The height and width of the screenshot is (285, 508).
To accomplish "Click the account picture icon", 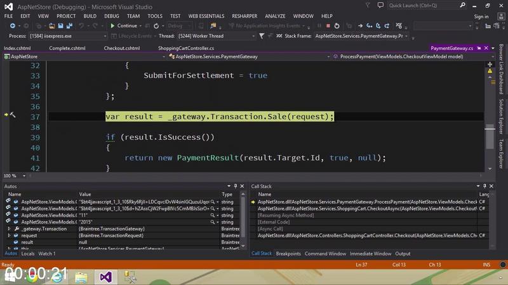I will 501,16.
